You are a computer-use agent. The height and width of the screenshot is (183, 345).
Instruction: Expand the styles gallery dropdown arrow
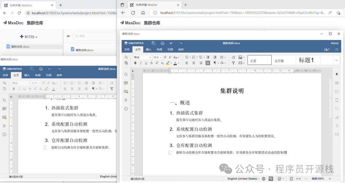(x=336, y=60)
